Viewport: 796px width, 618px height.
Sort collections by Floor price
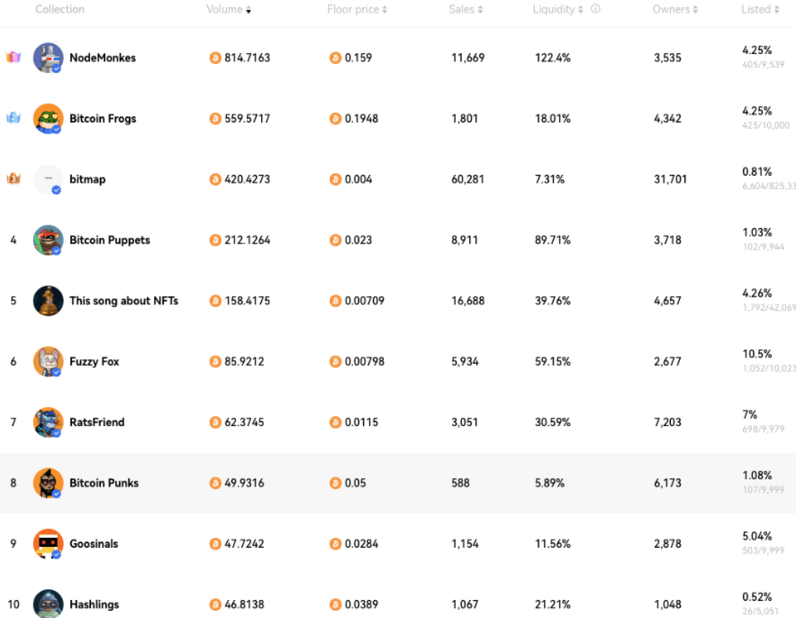[357, 9]
